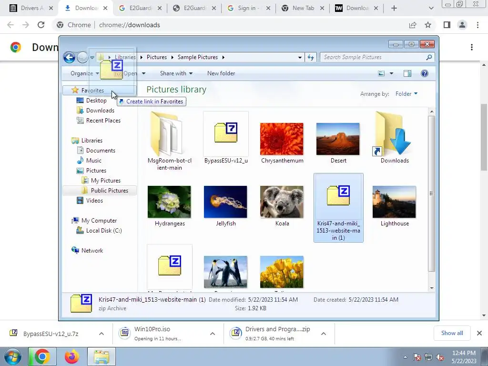This screenshot has height=366, width=488.
Task: Select My Computer in navigation pane
Action: tap(99, 220)
